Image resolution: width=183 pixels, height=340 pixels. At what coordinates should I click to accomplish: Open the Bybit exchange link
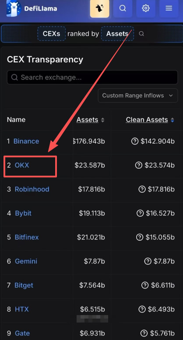click(23, 213)
